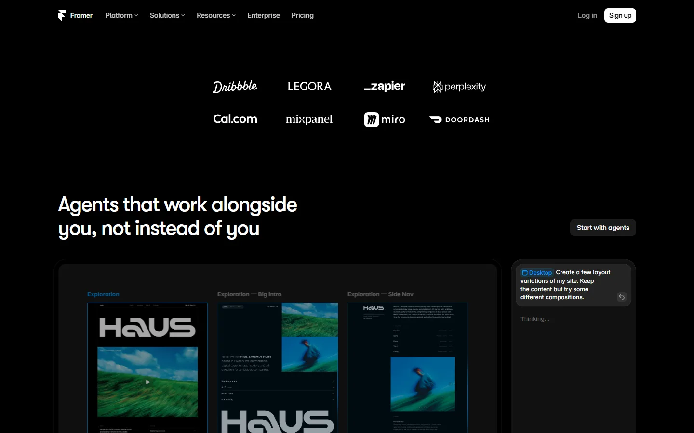Image resolution: width=694 pixels, height=433 pixels.
Task: Open the first HAUS exploration thumbnail
Action: pos(147,368)
